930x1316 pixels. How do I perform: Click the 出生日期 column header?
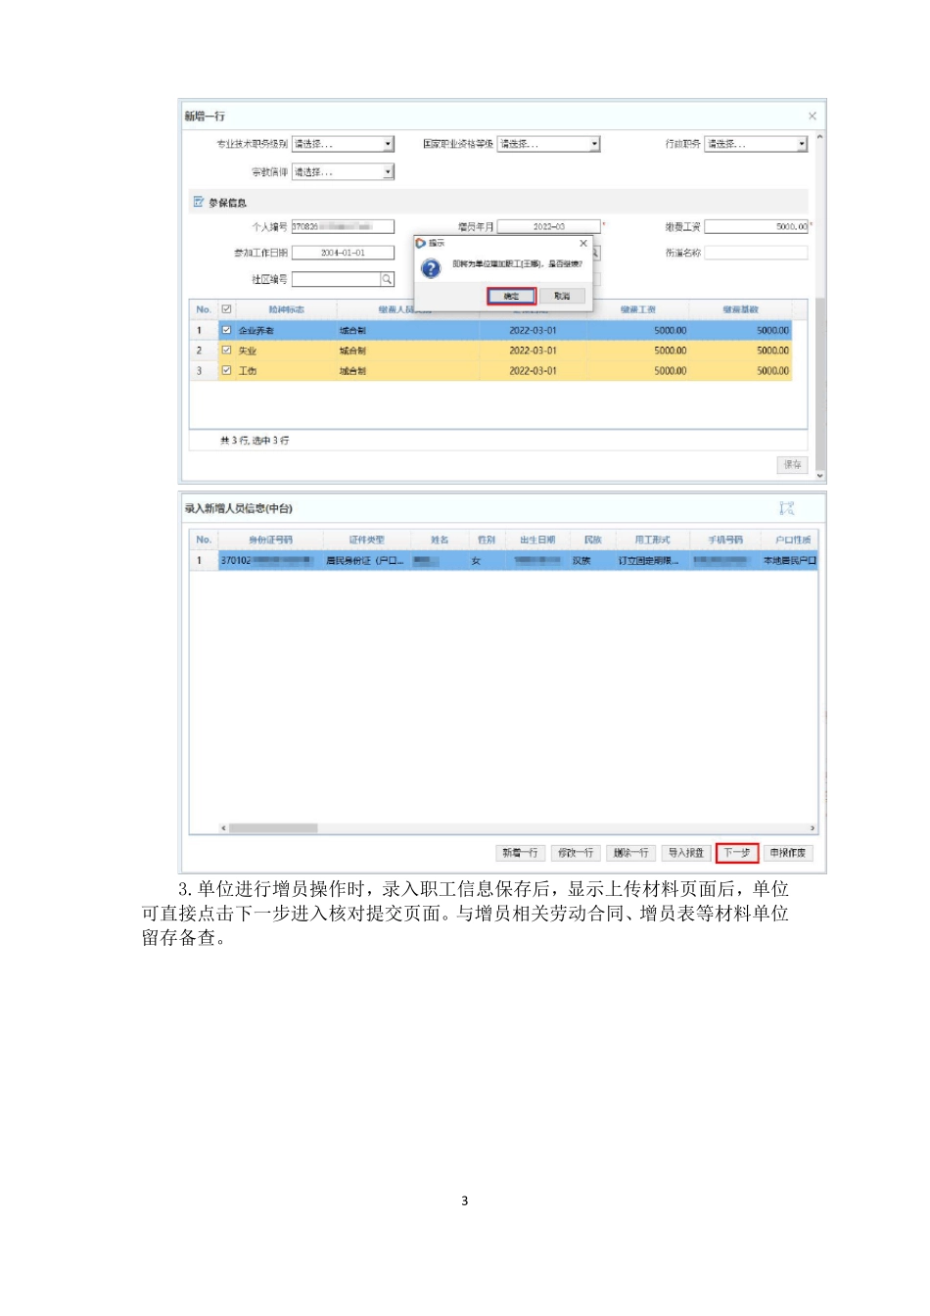tap(537, 540)
